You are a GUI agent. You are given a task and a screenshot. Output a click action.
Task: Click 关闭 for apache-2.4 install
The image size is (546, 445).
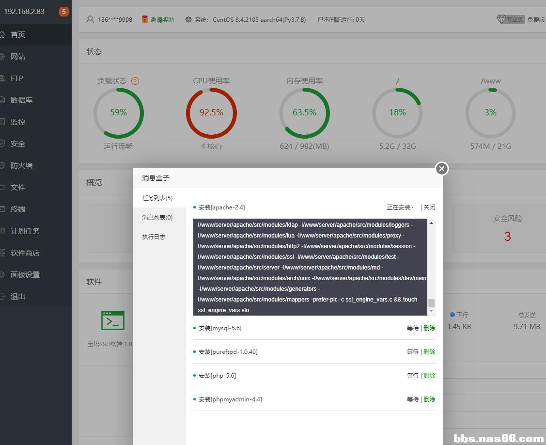click(x=429, y=207)
